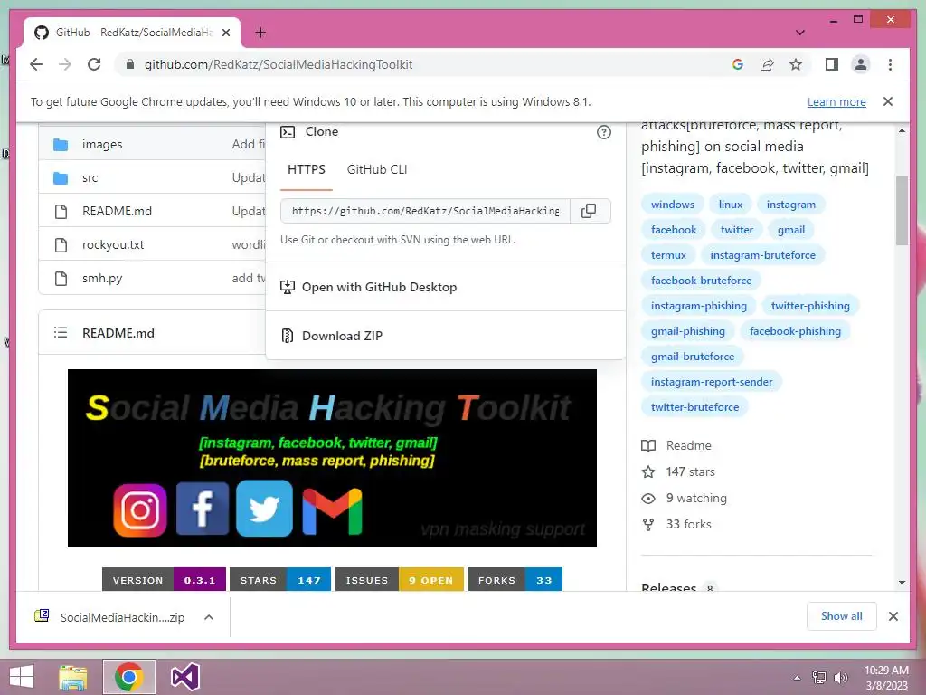
Task: Click the windows topic tag
Action: tap(673, 205)
